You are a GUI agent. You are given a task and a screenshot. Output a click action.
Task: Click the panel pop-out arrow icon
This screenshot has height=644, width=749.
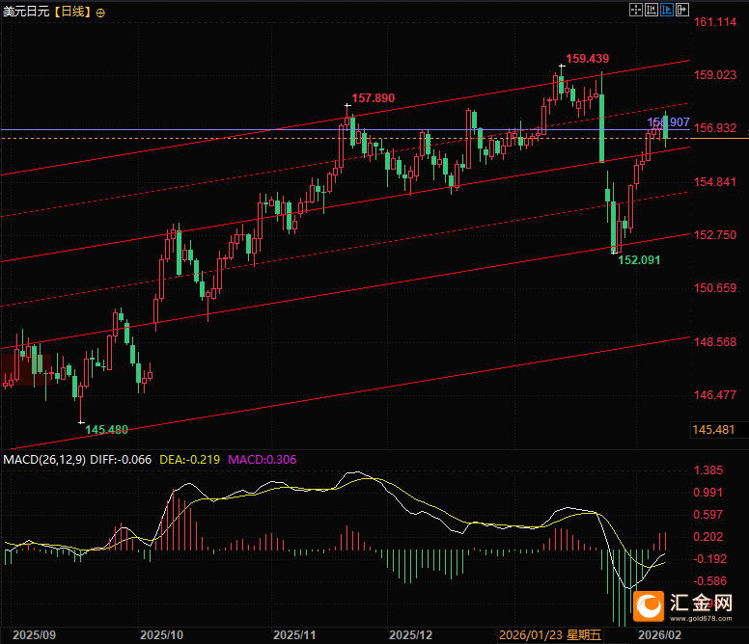pyautogui.click(x=682, y=10)
